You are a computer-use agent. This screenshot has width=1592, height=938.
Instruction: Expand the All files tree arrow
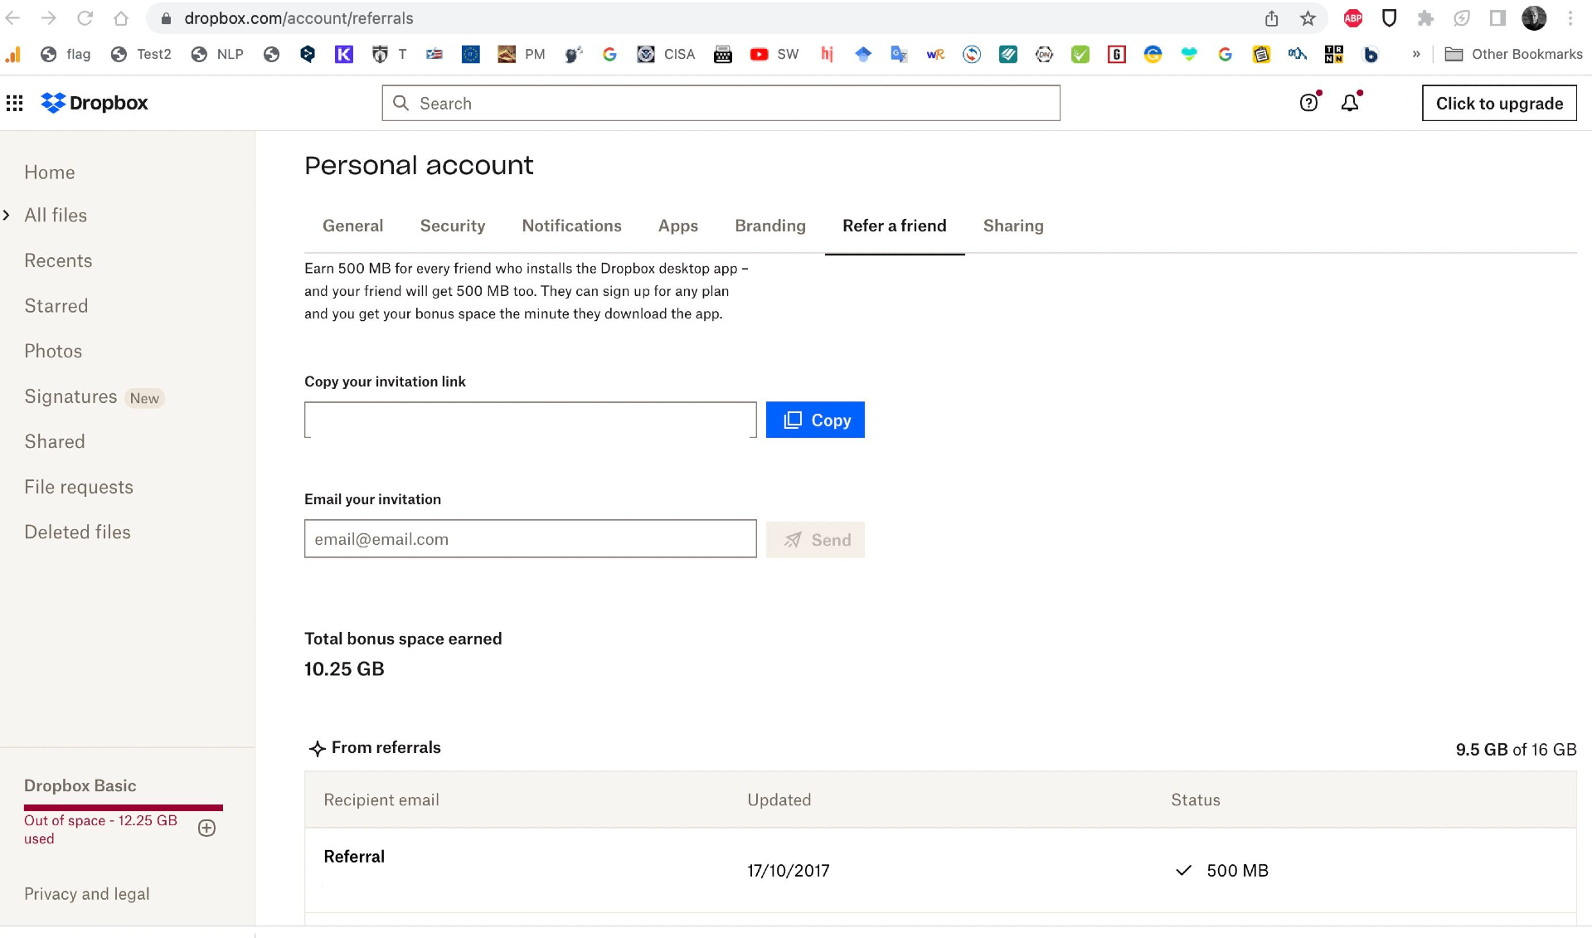[7, 216]
